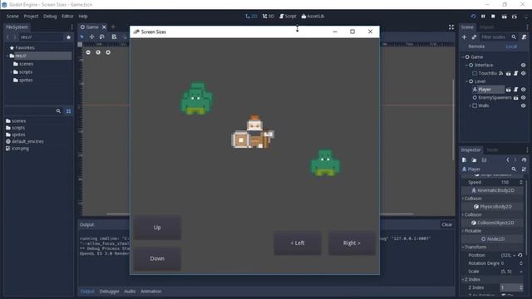Click the FileSystem search icon
Viewport: 532px width, 299px height.
pyautogui.click(x=58, y=111)
